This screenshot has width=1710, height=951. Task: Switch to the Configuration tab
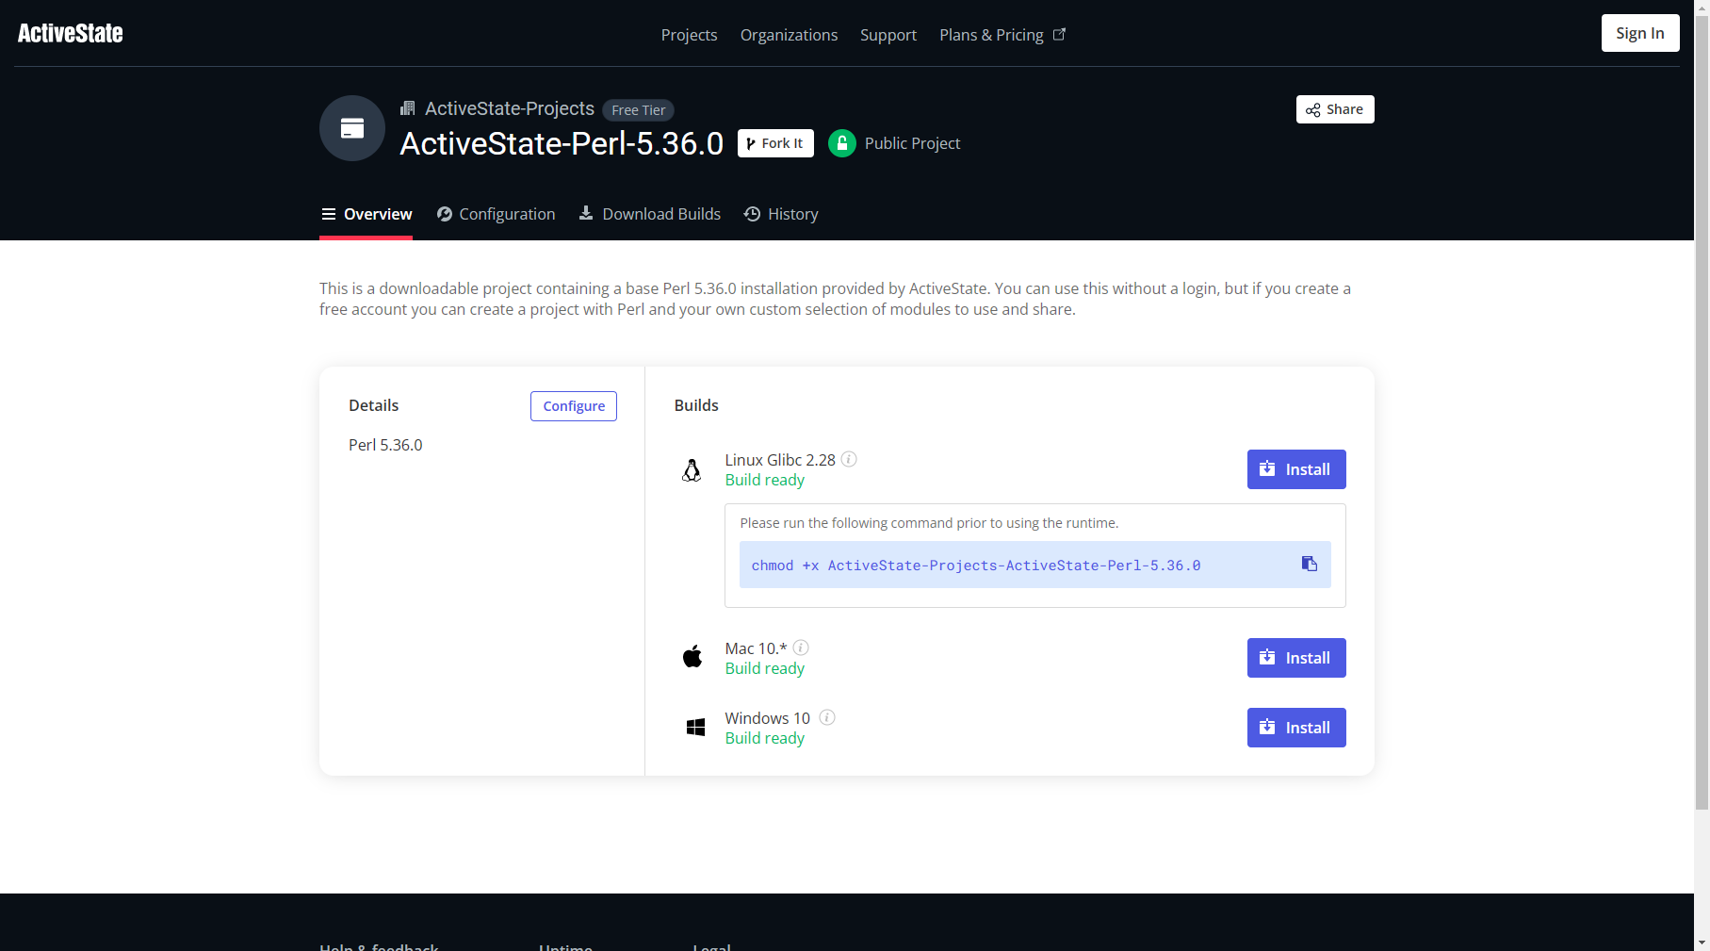[497, 214]
